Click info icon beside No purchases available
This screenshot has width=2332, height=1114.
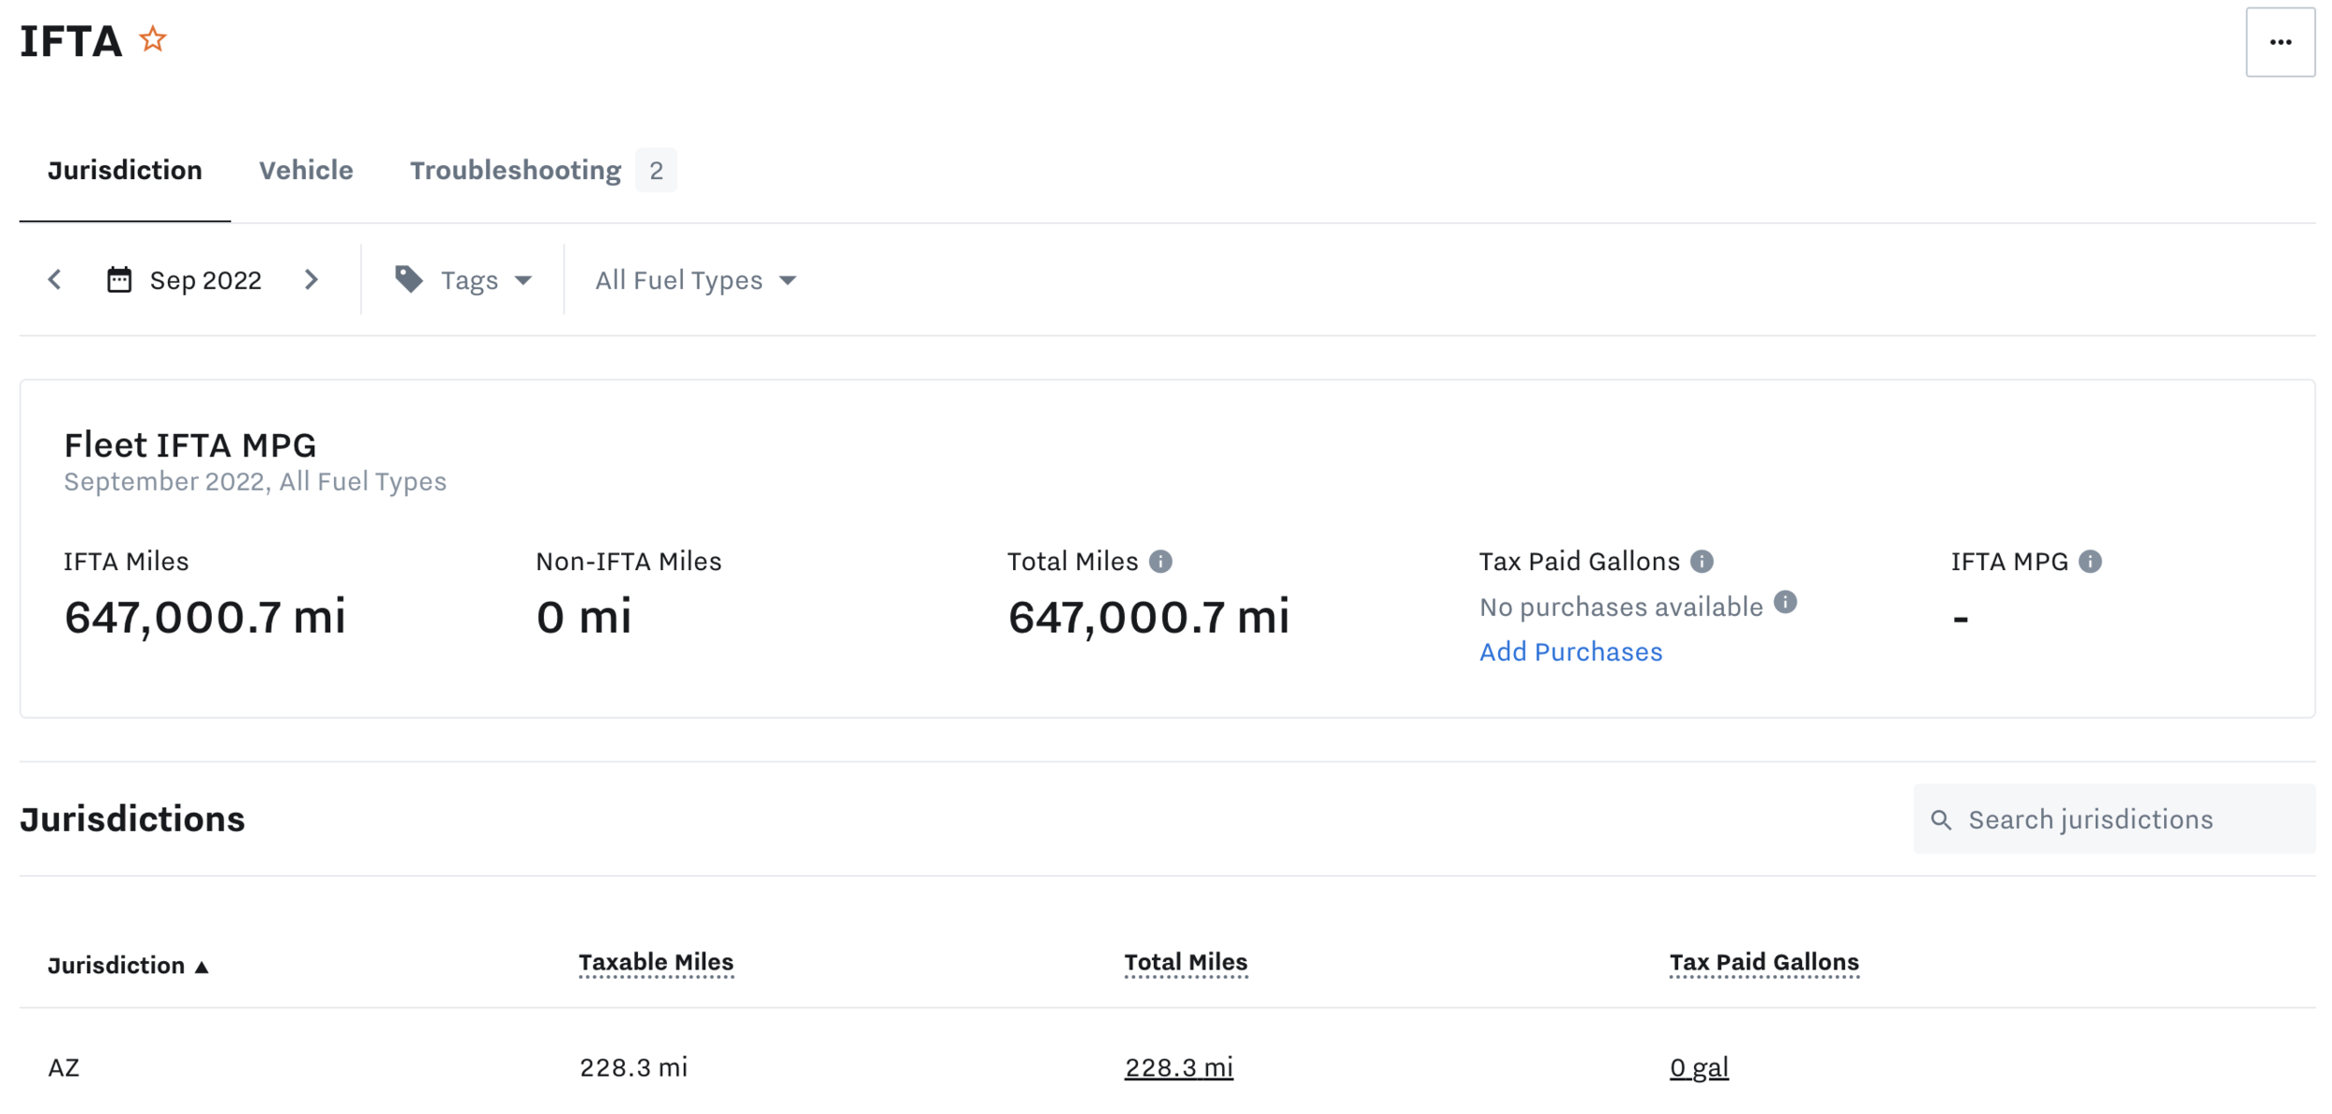1784,603
